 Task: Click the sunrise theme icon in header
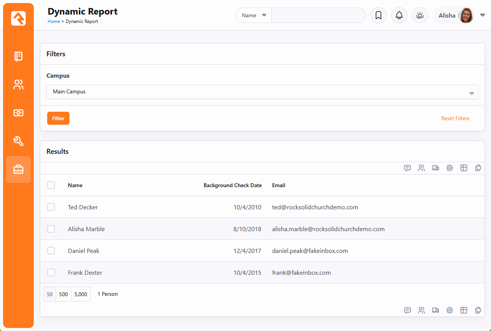[420, 15]
